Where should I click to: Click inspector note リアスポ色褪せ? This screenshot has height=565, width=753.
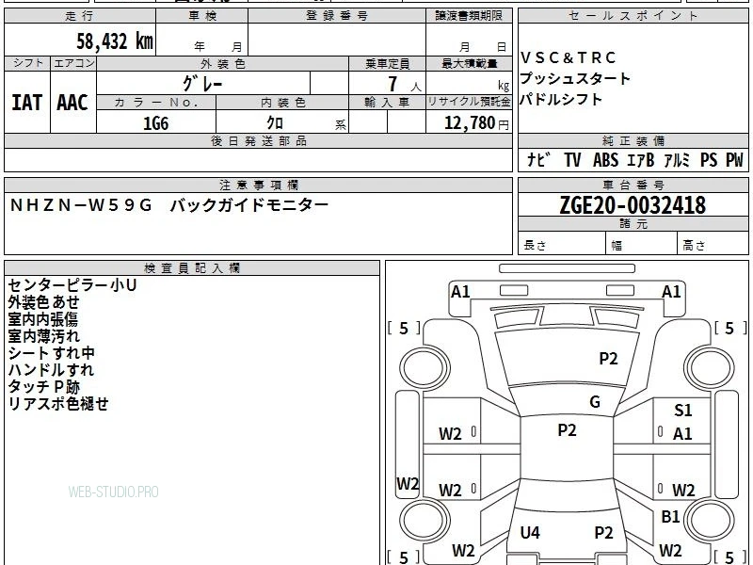[x=58, y=403]
